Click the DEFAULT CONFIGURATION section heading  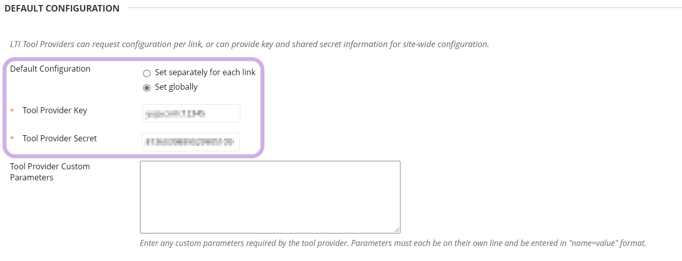(x=62, y=9)
